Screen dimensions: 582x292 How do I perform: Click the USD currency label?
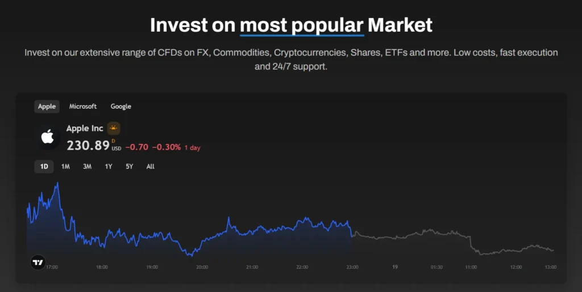tap(116, 149)
